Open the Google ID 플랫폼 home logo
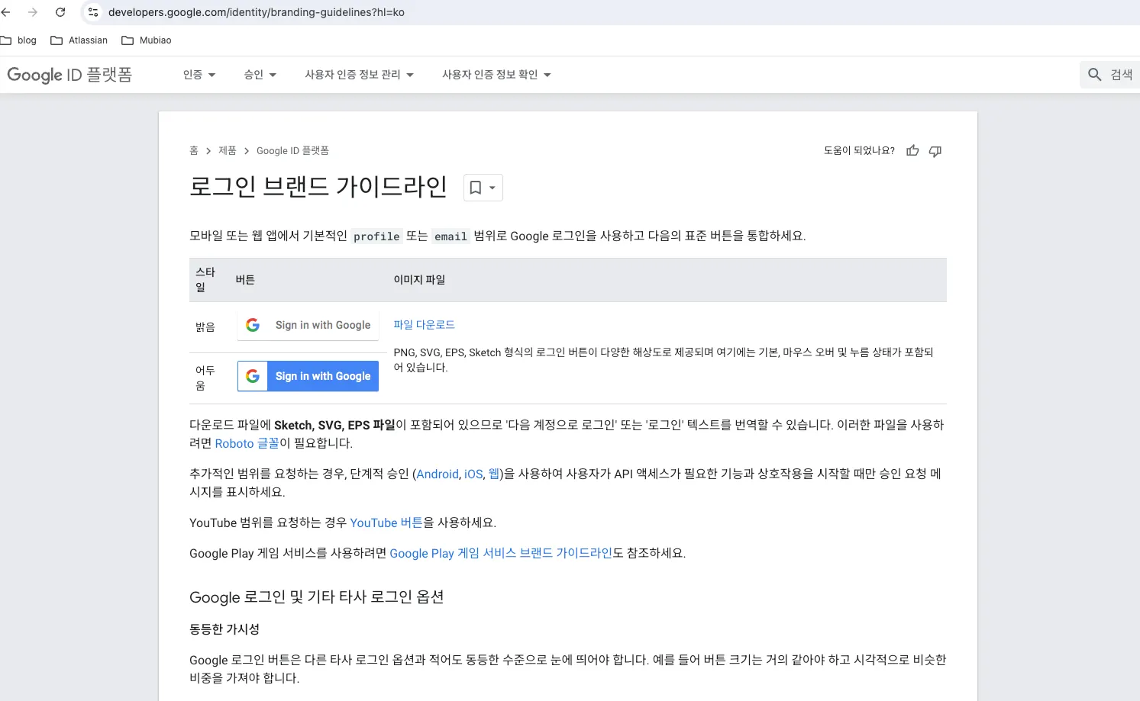The width and height of the screenshot is (1140, 701). (x=69, y=75)
